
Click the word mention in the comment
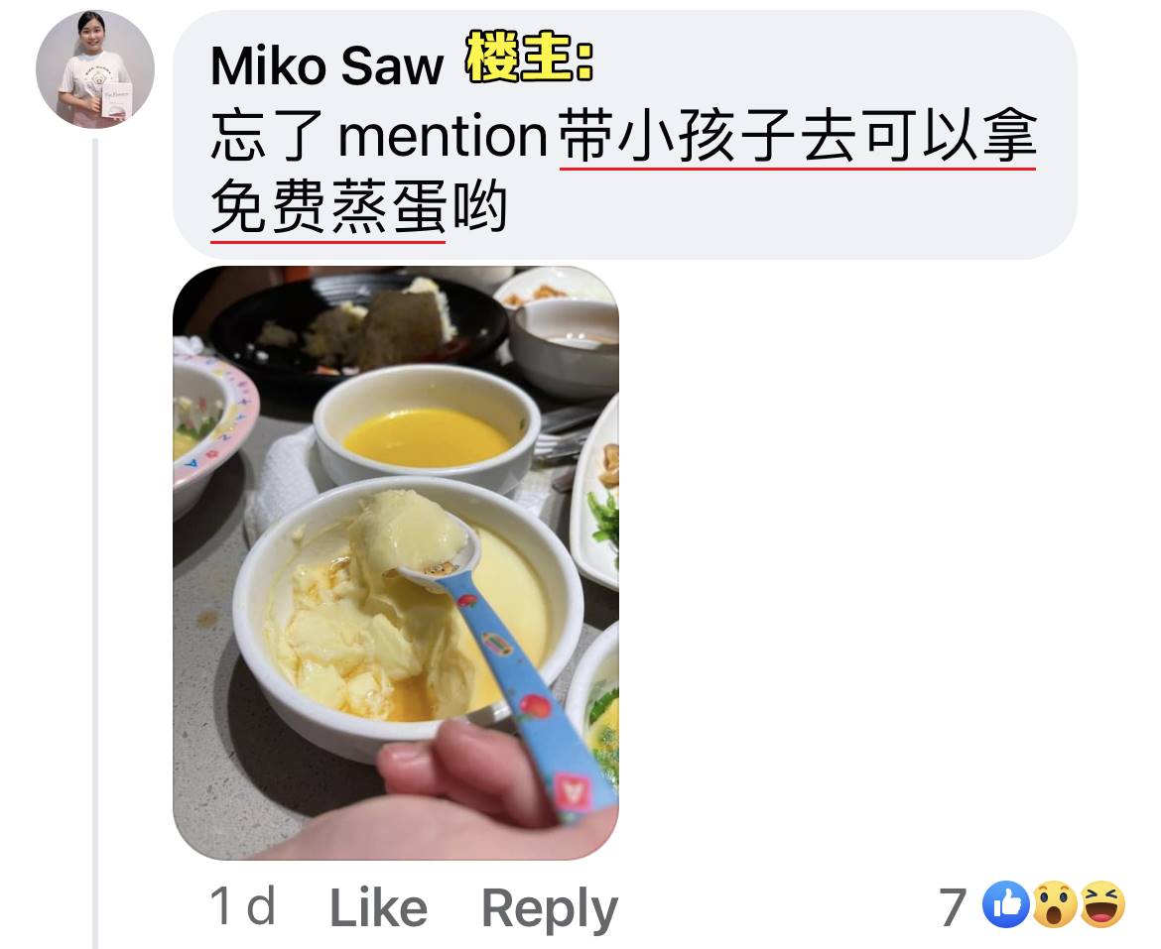point(442,136)
